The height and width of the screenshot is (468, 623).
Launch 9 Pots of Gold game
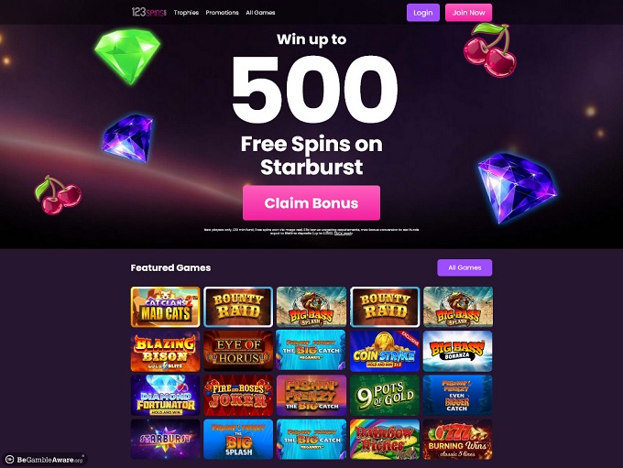[x=385, y=396]
